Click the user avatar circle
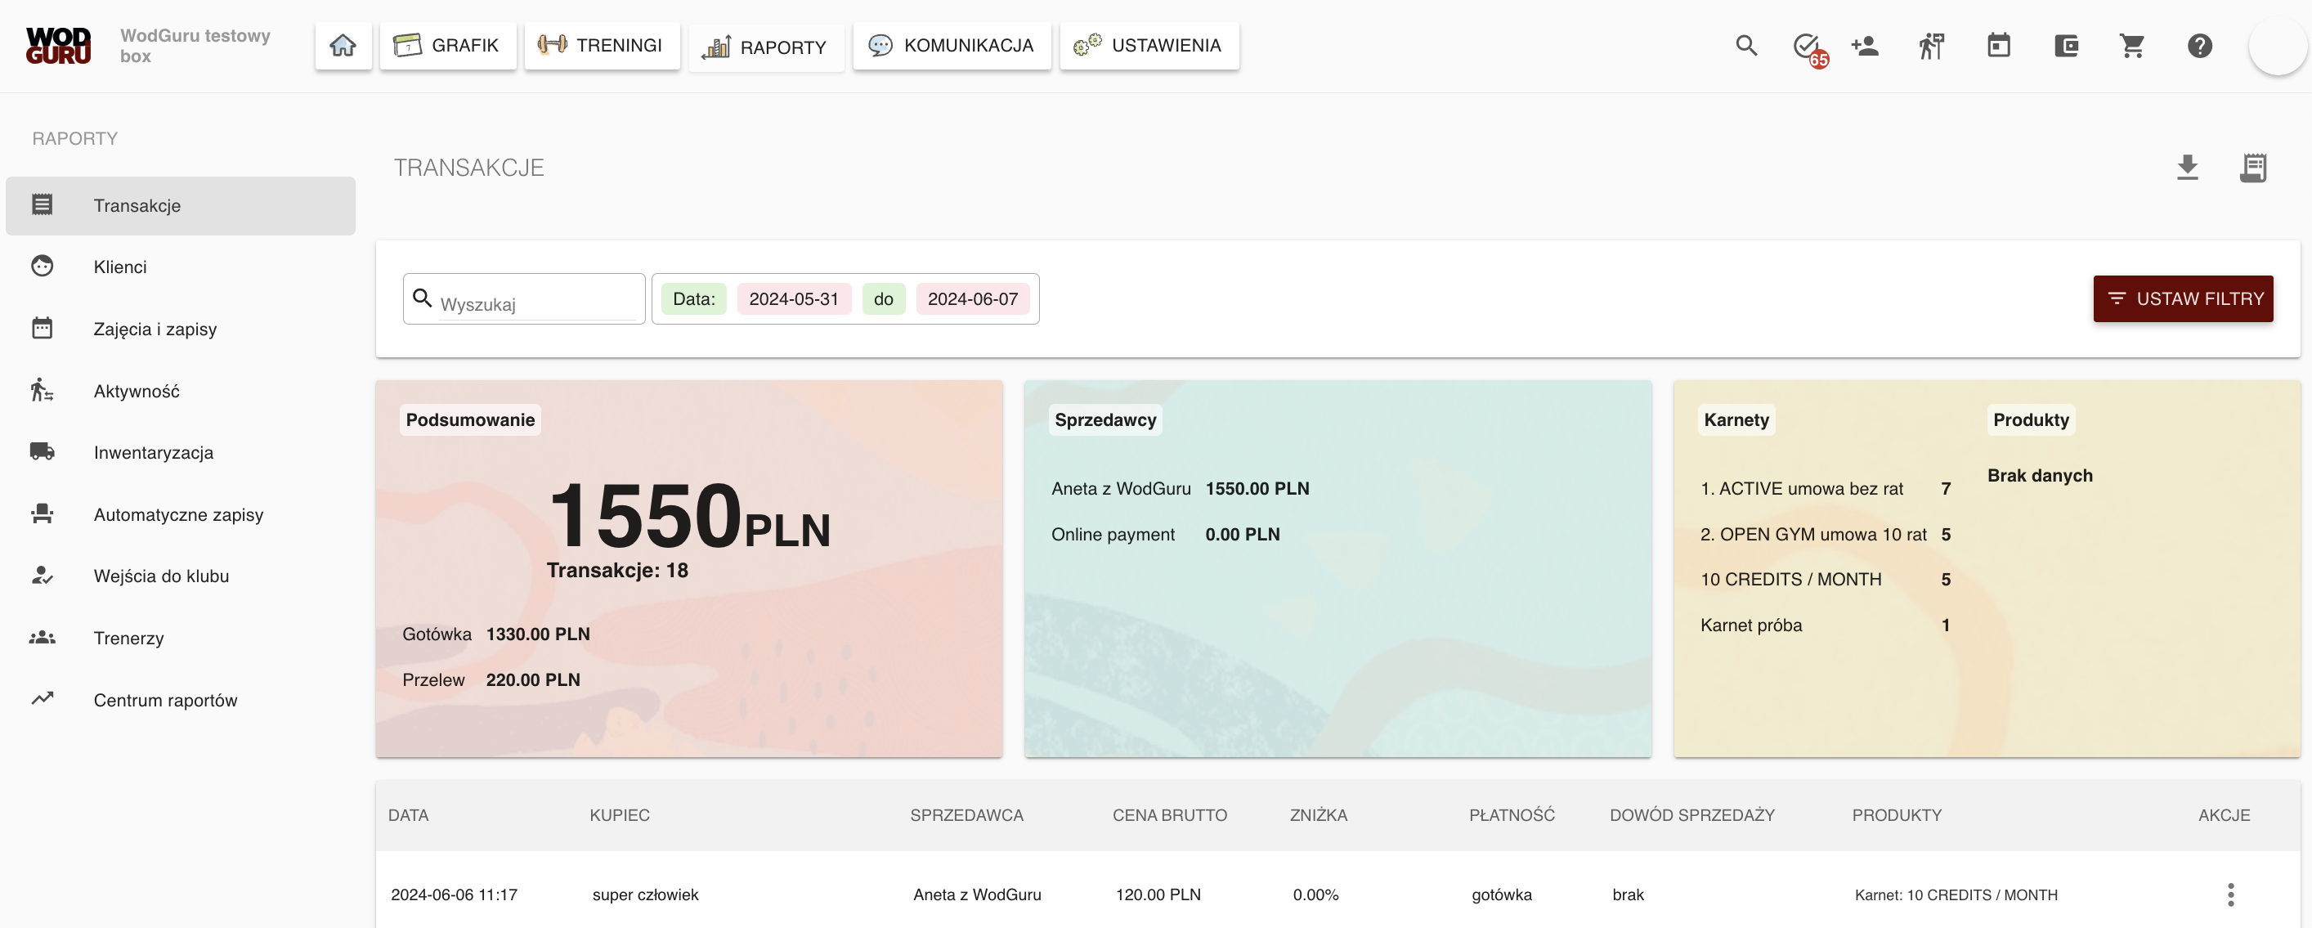2312x928 pixels. [2278, 46]
